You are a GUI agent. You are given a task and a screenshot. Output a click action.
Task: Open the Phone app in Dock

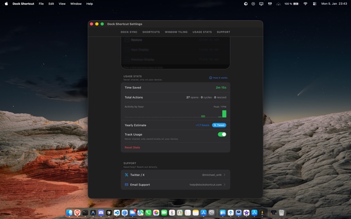tap(148, 212)
